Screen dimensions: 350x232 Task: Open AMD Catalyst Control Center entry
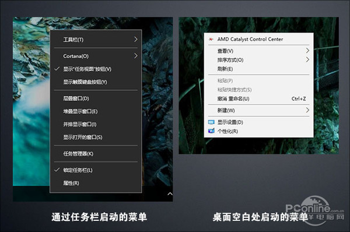pyautogui.click(x=258, y=39)
